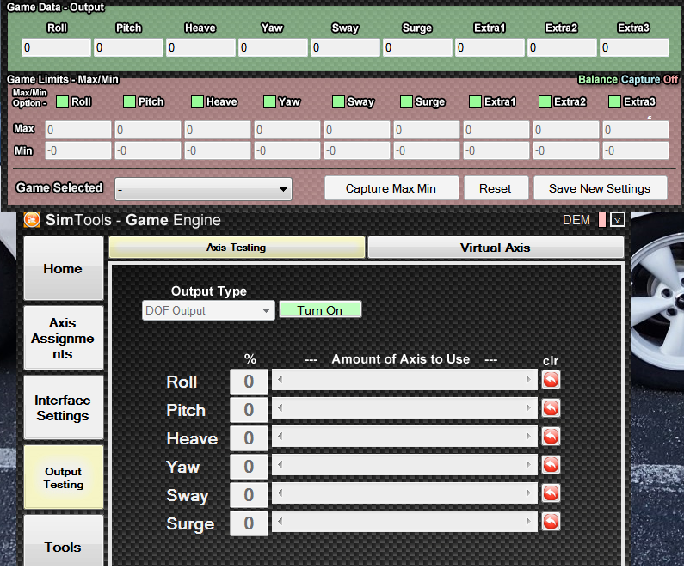Click the pink indicator next to DEM
Viewport: 684px width, 569px height.
click(x=602, y=220)
